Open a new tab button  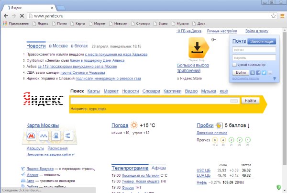[61, 8]
